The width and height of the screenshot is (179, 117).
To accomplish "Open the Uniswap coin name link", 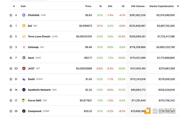I will pyautogui.click(x=33, y=47).
